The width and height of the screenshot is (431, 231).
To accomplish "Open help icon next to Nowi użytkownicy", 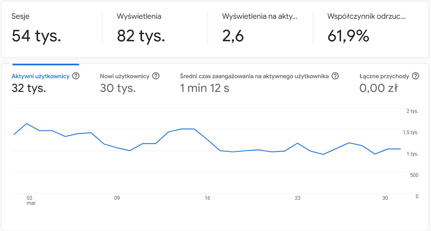I will click(x=156, y=76).
